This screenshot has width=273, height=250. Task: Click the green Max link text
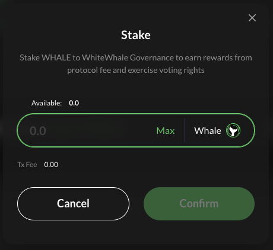(x=166, y=130)
